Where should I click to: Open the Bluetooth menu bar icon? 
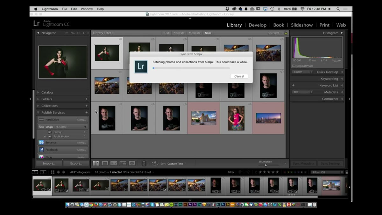pos(279,9)
